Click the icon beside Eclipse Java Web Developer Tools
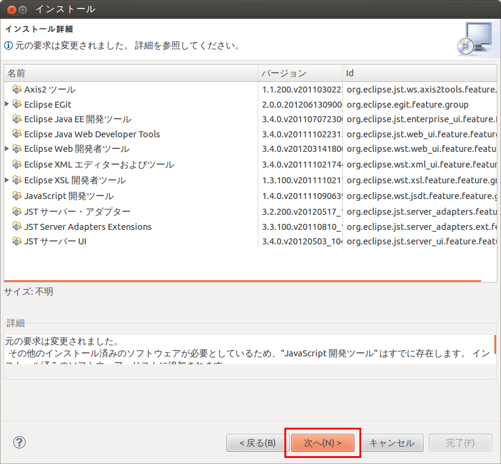 pos(17,134)
